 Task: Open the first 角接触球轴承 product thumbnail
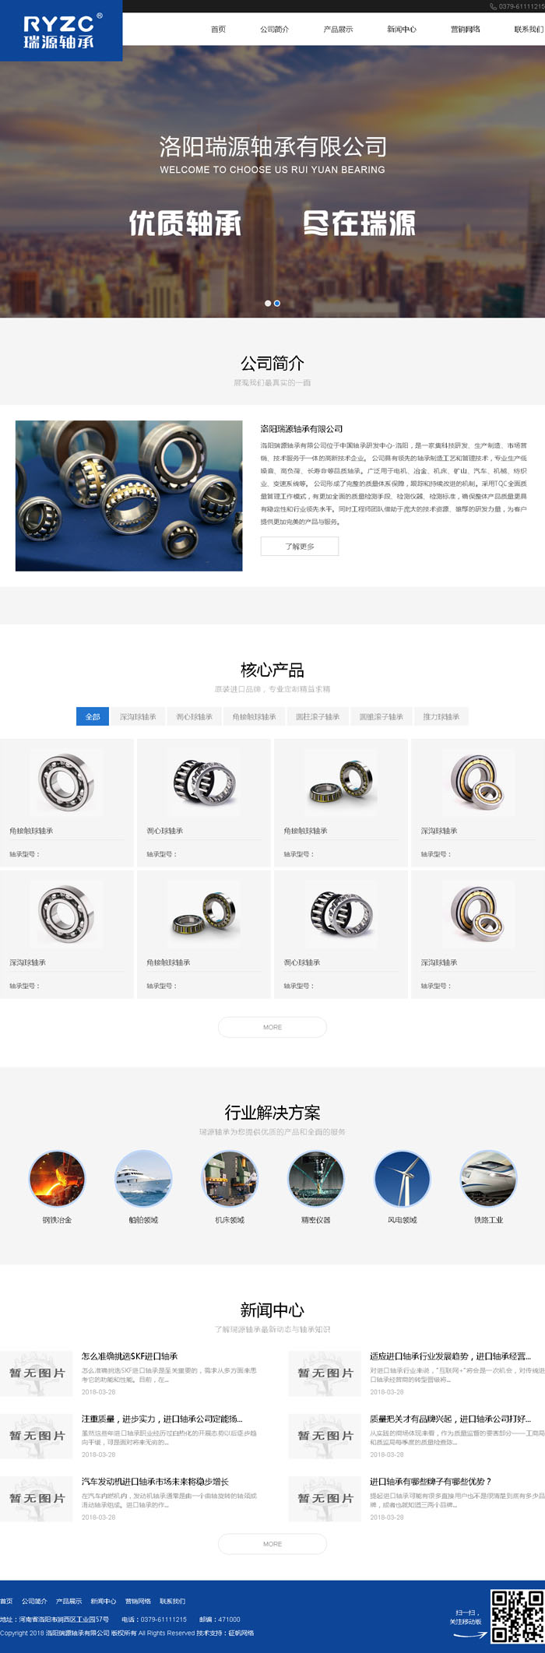tap(67, 781)
